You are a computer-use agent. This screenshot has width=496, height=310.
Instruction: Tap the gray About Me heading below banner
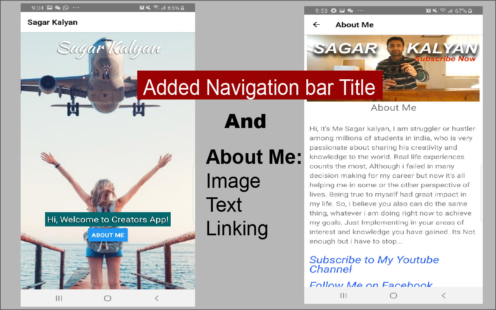tap(393, 108)
